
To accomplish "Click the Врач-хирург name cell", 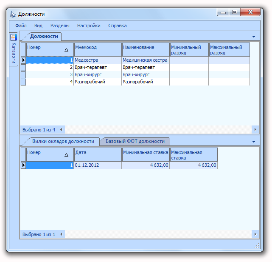I will pyautogui.click(x=146, y=74).
